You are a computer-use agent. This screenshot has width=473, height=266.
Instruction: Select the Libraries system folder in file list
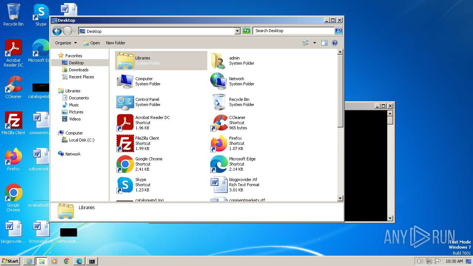(x=161, y=61)
